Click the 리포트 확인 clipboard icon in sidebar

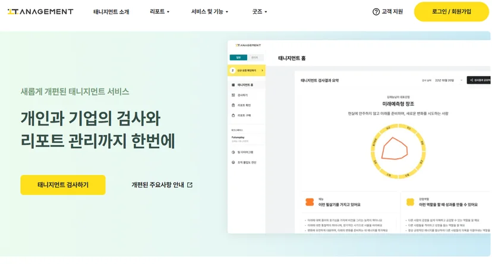click(233, 105)
